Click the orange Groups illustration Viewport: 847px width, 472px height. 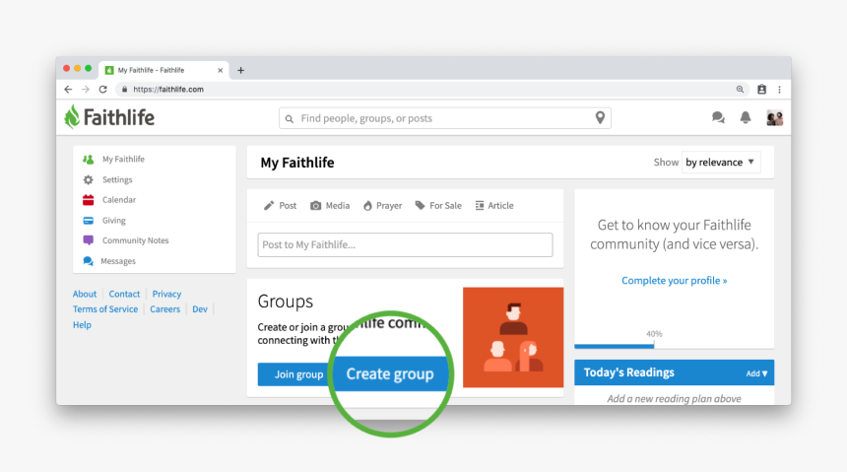click(x=513, y=337)
